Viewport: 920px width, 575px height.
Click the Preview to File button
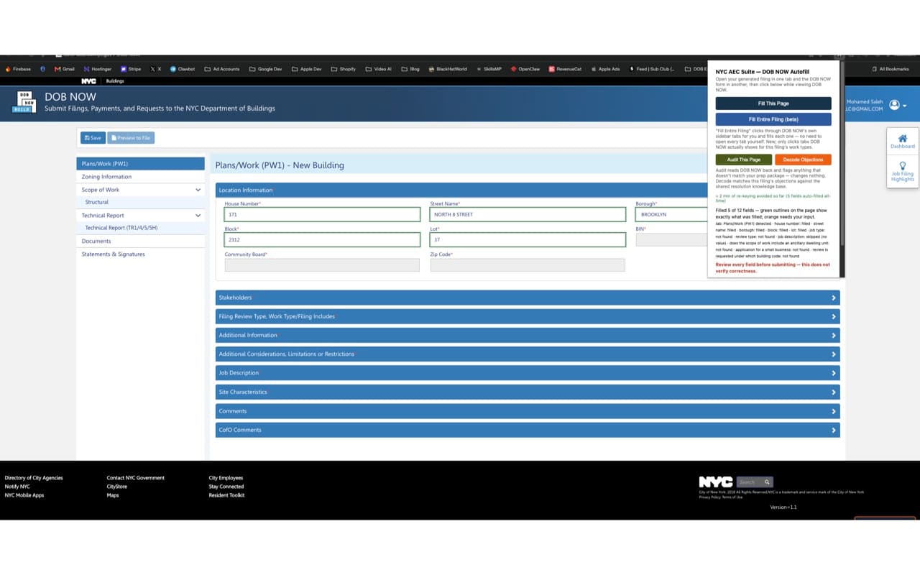pos(131,138)
